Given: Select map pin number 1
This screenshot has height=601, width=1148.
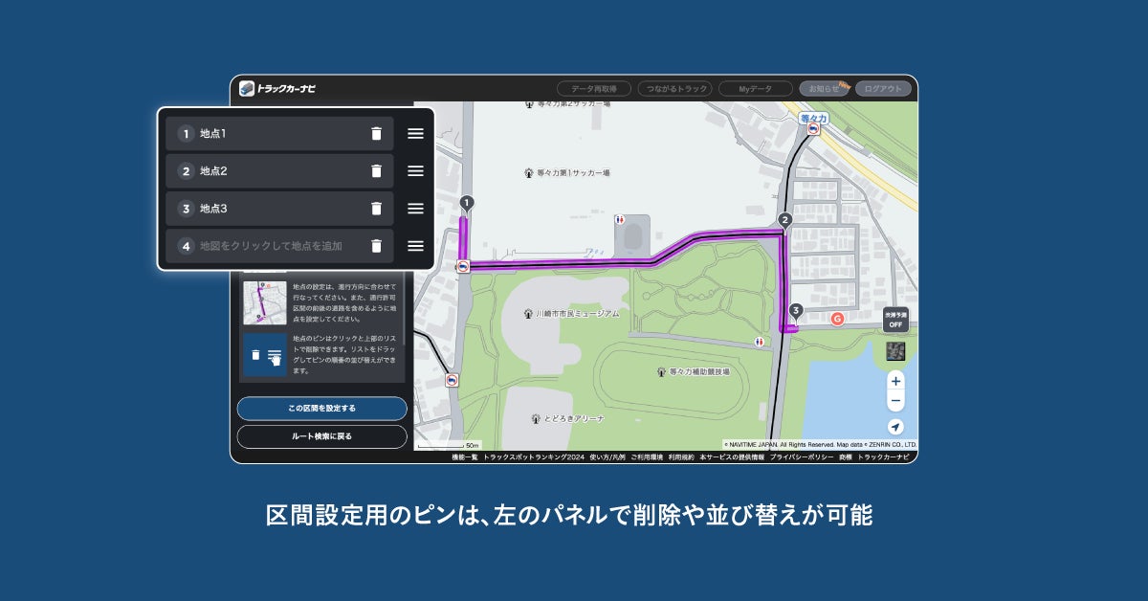Looking at the screenshot, I should [466, 204].
